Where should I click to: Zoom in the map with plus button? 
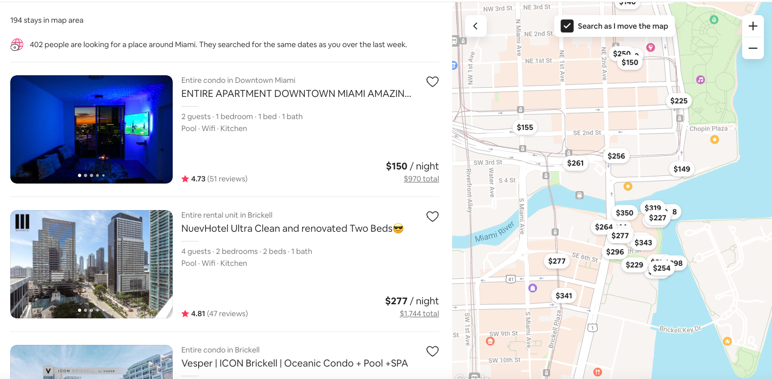coord(753,27)
